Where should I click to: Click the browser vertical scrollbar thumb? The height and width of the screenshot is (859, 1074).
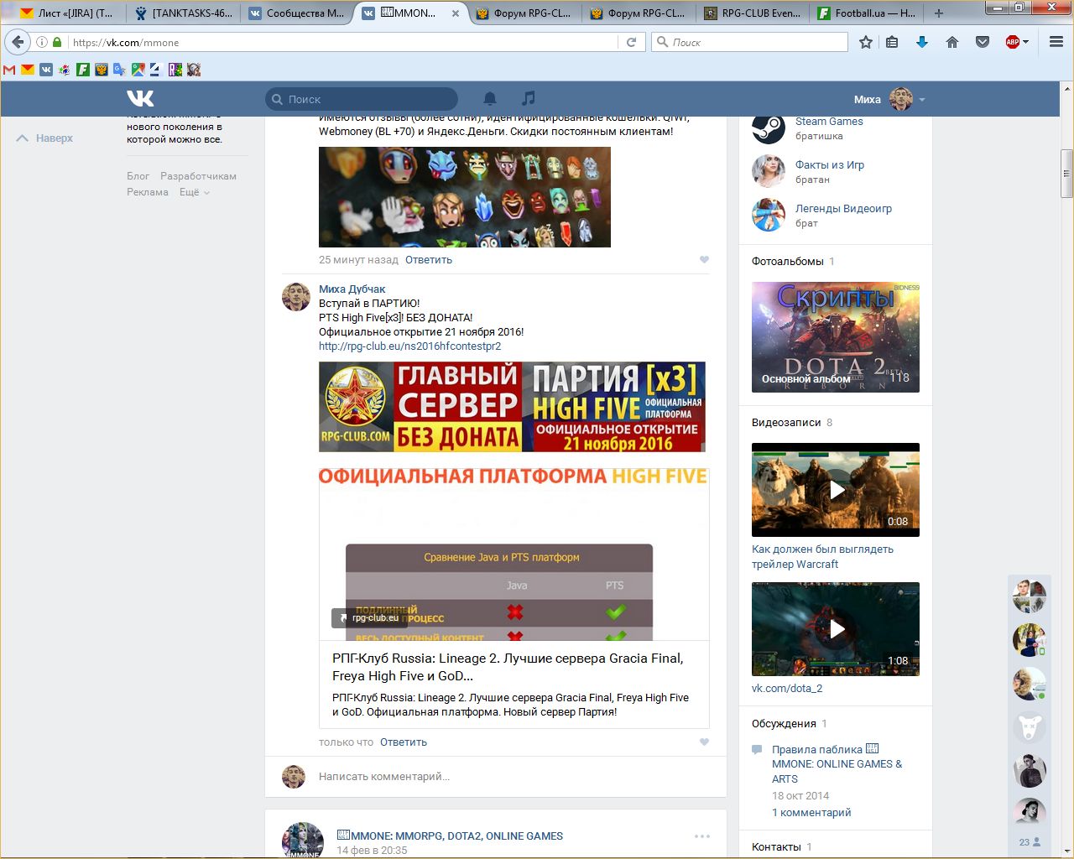1066,174
